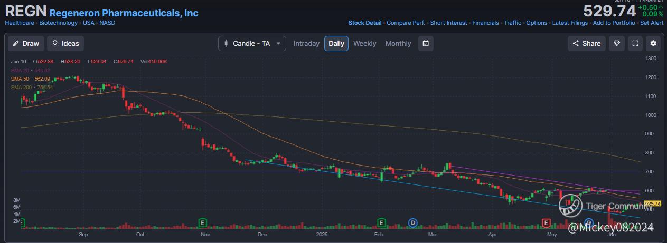
Task: Open the Options page
Action: tap(537, 23)
